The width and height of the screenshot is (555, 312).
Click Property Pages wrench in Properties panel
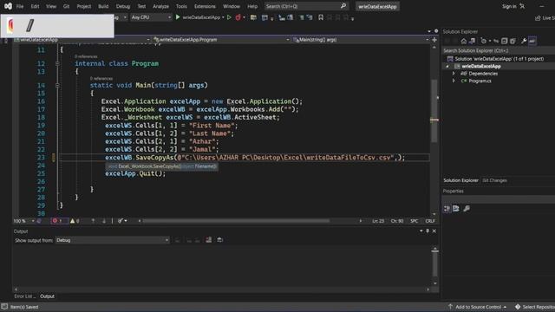coord(467,208)
